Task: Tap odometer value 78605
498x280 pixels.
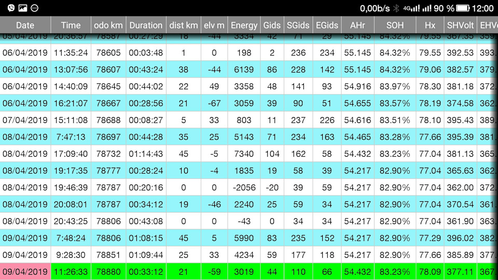Action: click(108, 53)
